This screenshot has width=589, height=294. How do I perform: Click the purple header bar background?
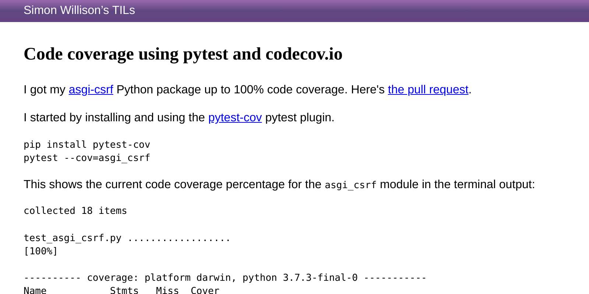coord(361,11)
